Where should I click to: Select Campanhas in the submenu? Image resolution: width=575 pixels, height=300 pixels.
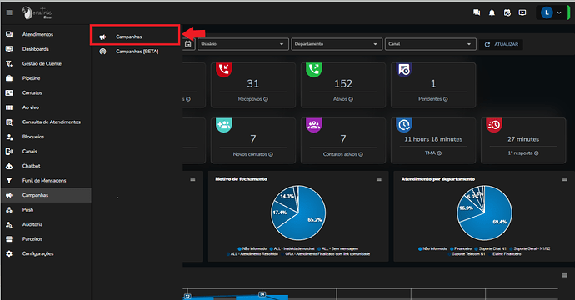pos(135,37)
